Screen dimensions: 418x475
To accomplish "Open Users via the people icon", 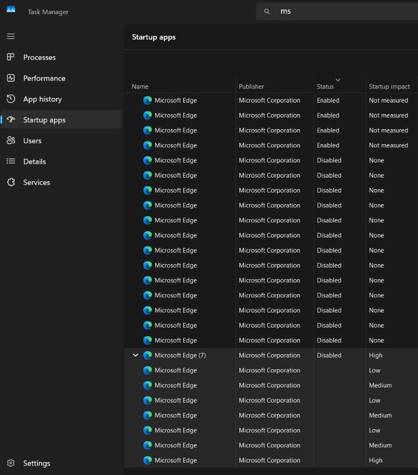I will 11,140.
